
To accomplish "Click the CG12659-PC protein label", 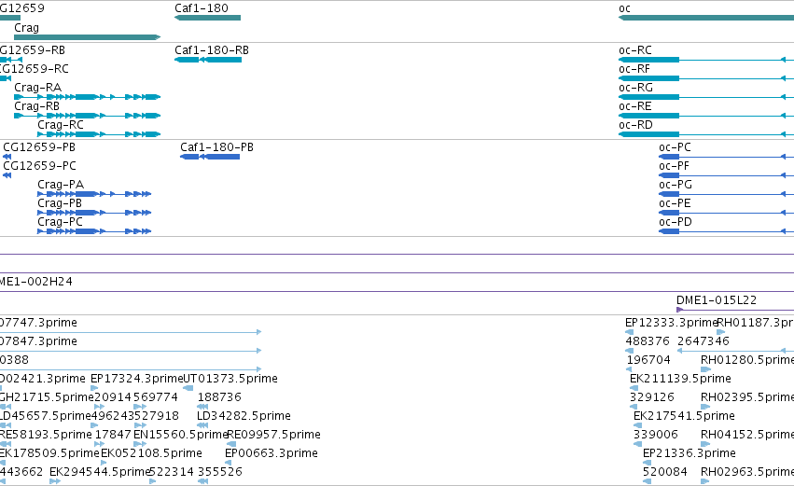I will (x=39, y=166).
